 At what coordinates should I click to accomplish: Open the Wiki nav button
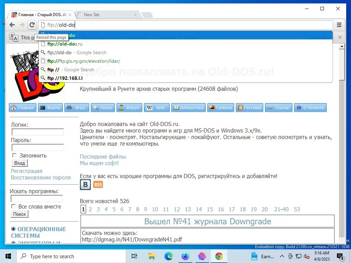157,108
